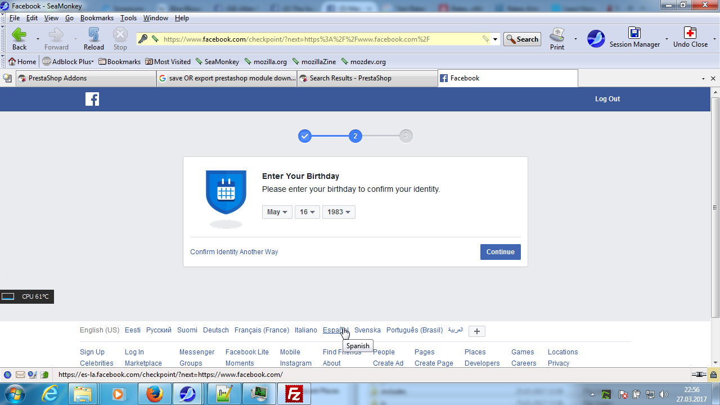This screenshot has width=720, height=405.
Task: Click Confirm Identity Another Way link
Action: point(234,252)
